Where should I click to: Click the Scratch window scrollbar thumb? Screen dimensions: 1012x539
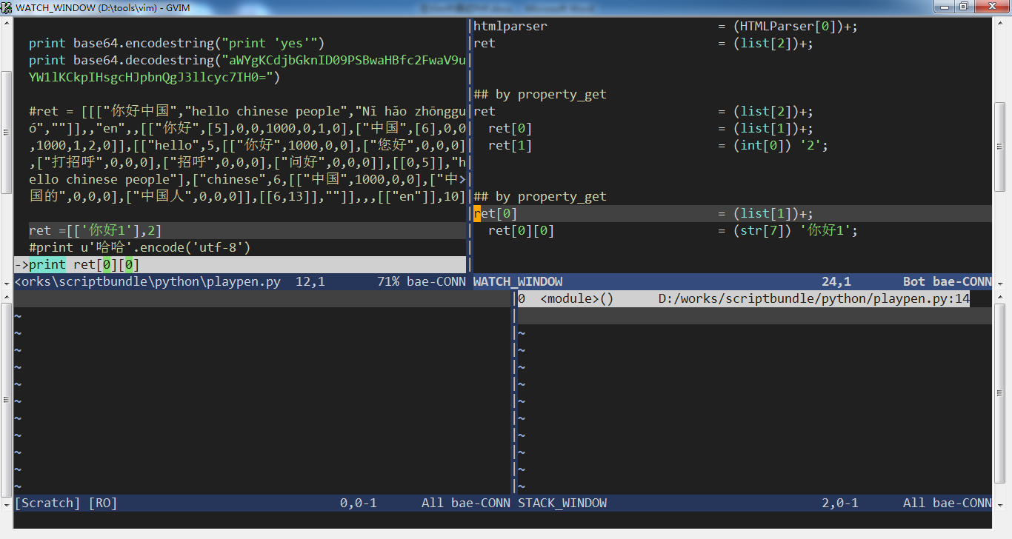click(7, 401)
